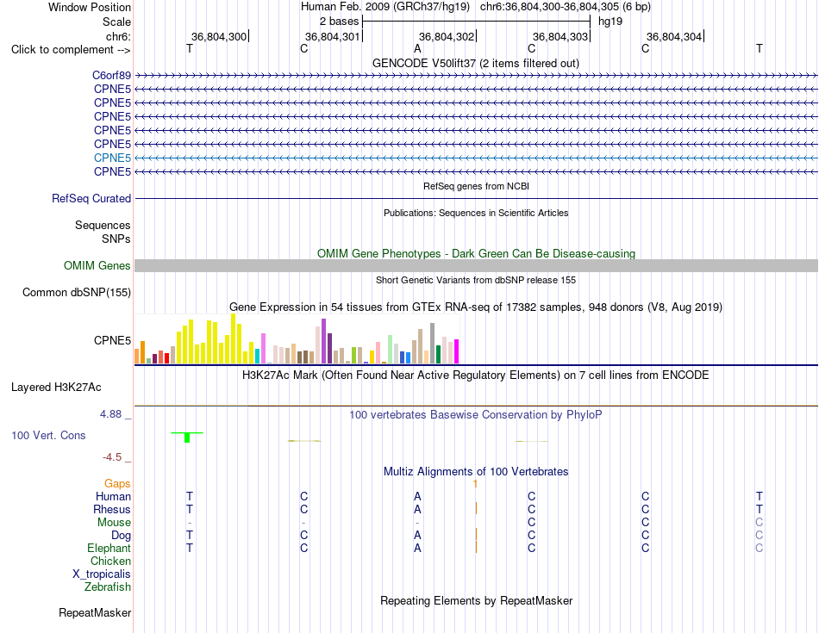
Task: Click the OMIM Gene Phenotypes title
Action: (x=477, y=253)
